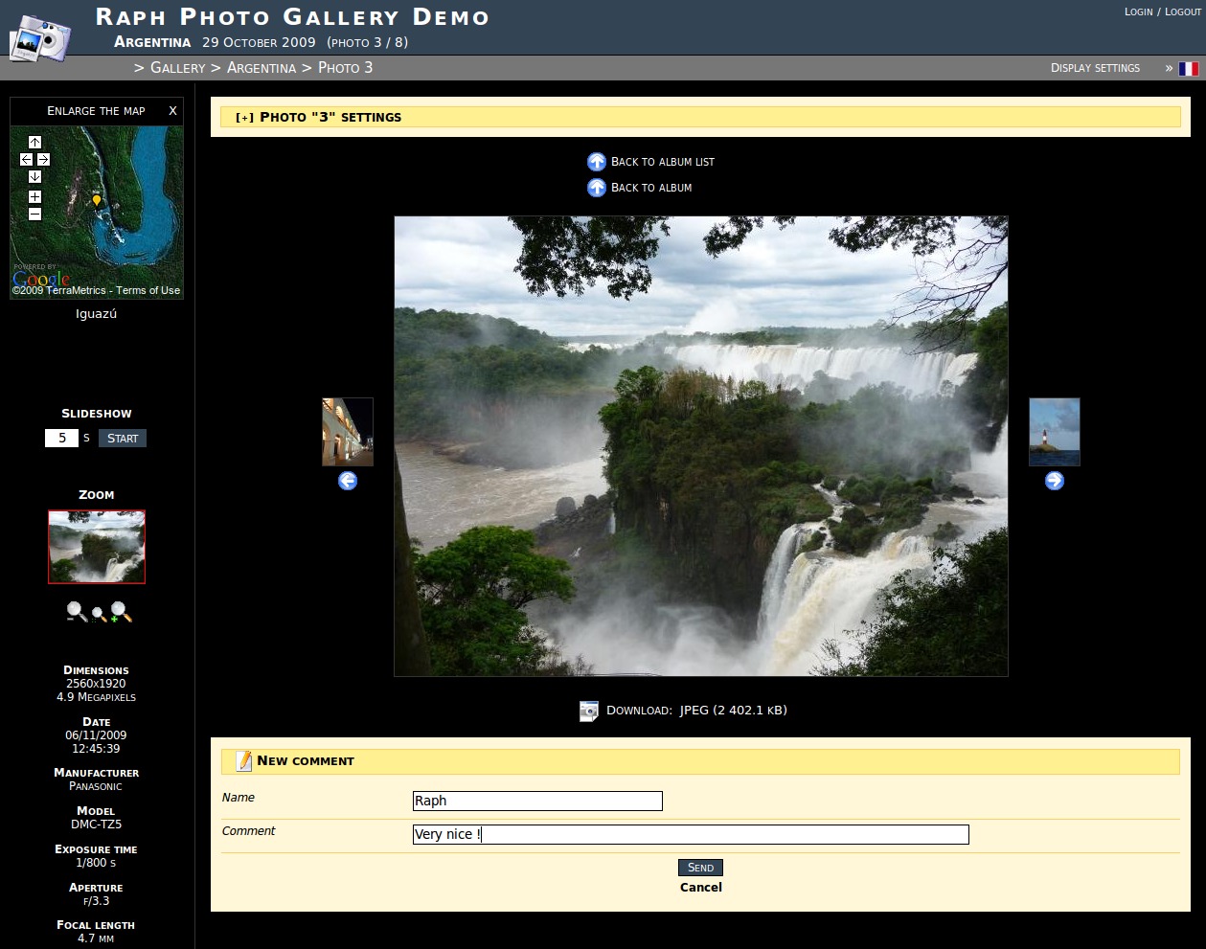Click the zoom-in magnifier with green plus
1206x949 pixels.
121,612
